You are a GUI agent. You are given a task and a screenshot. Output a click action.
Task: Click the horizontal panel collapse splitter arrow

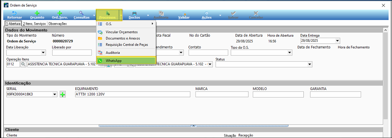194,126
